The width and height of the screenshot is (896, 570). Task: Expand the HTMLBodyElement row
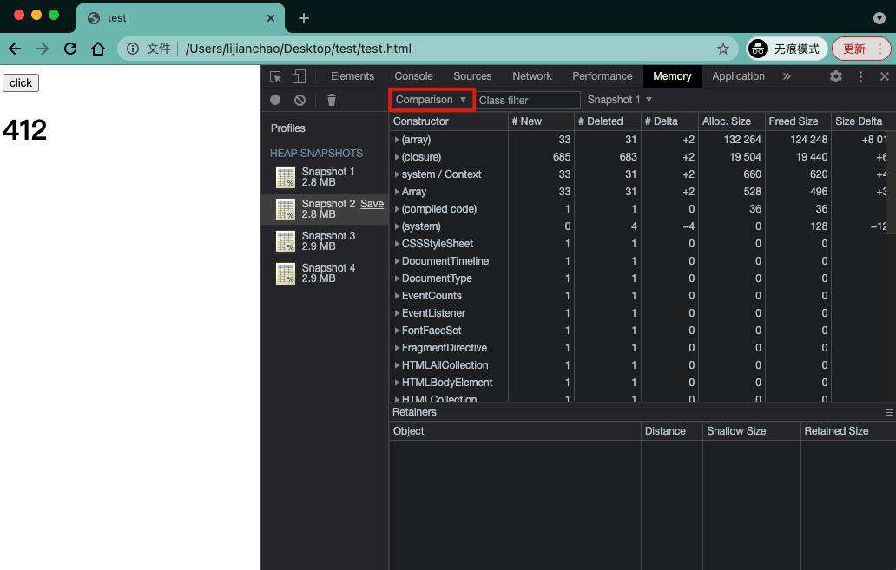click(x=397, y=383)
